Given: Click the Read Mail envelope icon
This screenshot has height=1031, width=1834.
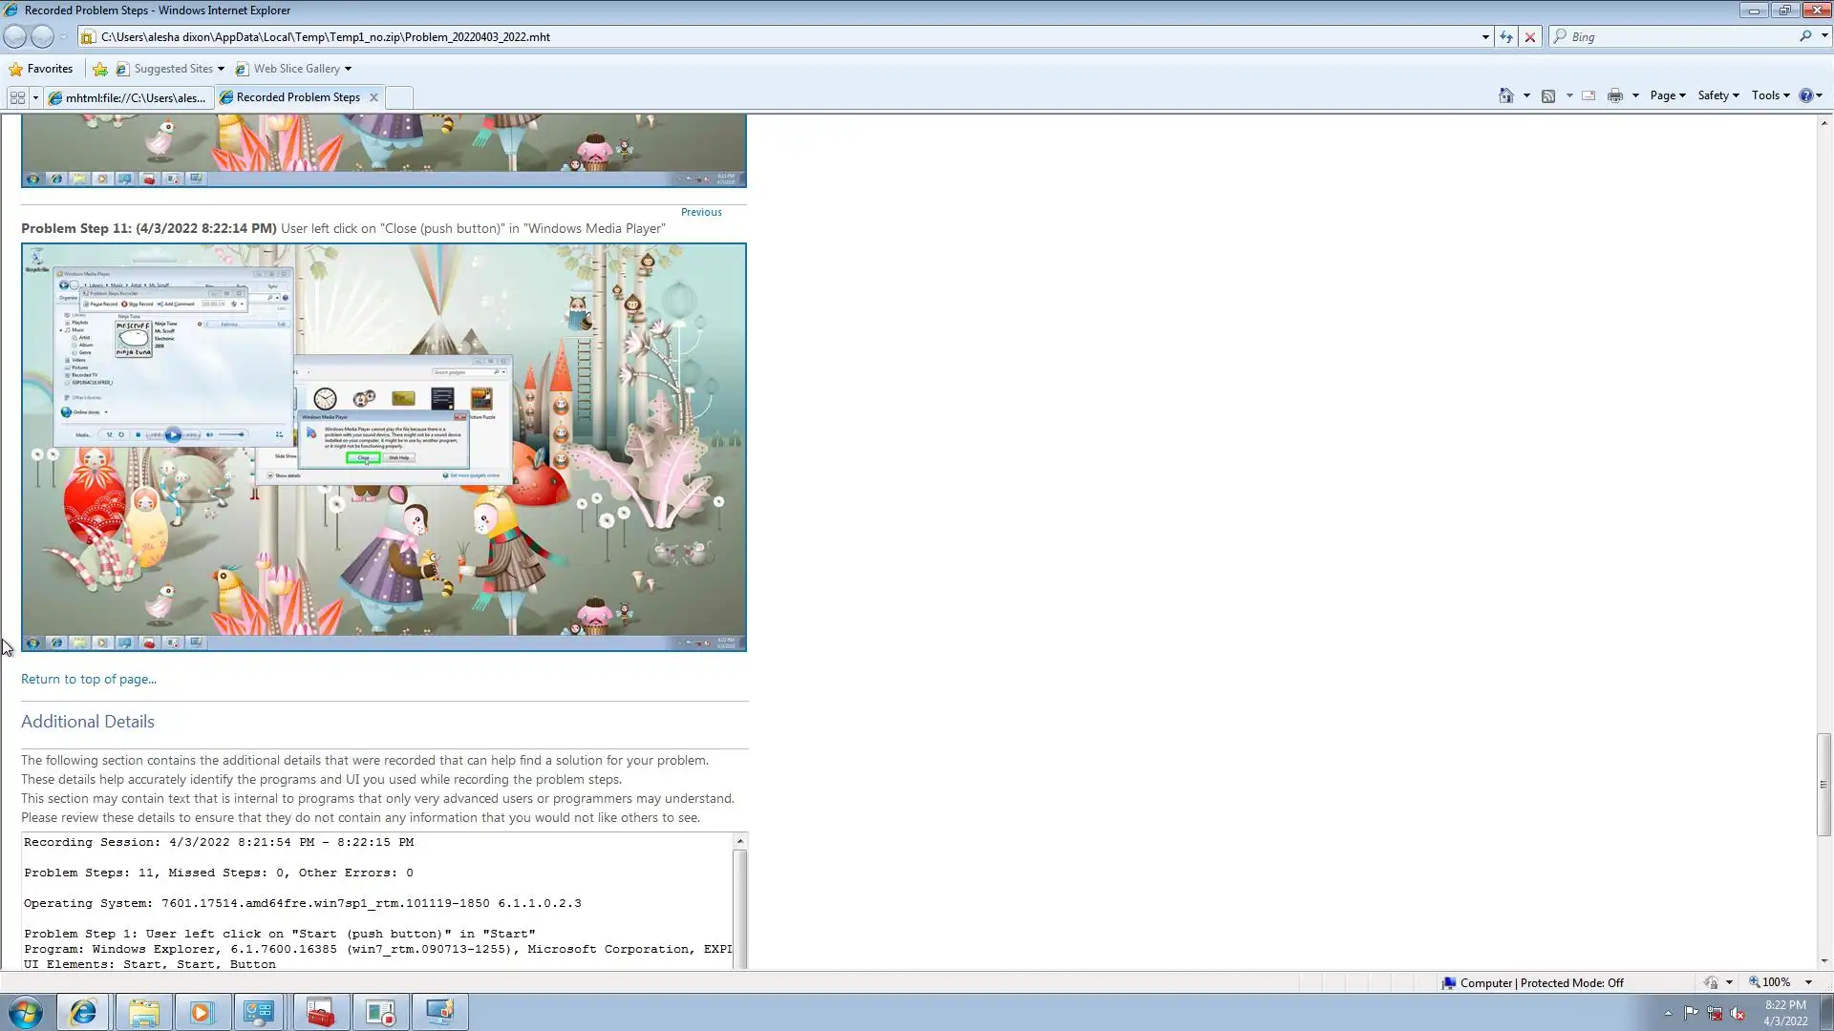Looking at the screenshot, I should tap(1589, 95).
